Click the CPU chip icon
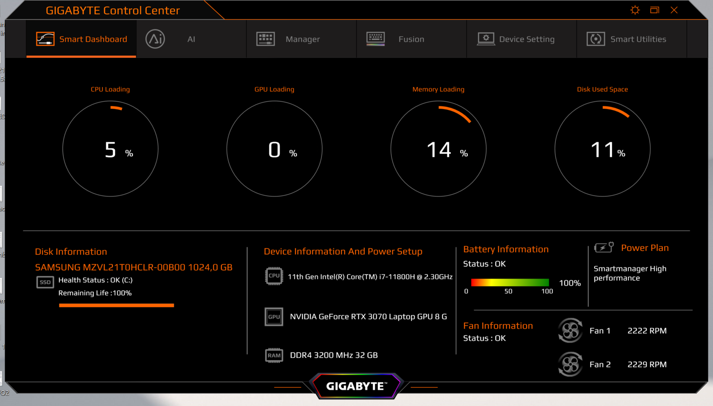The width and height of the screenshot is (713, 406). pos(274,276)
